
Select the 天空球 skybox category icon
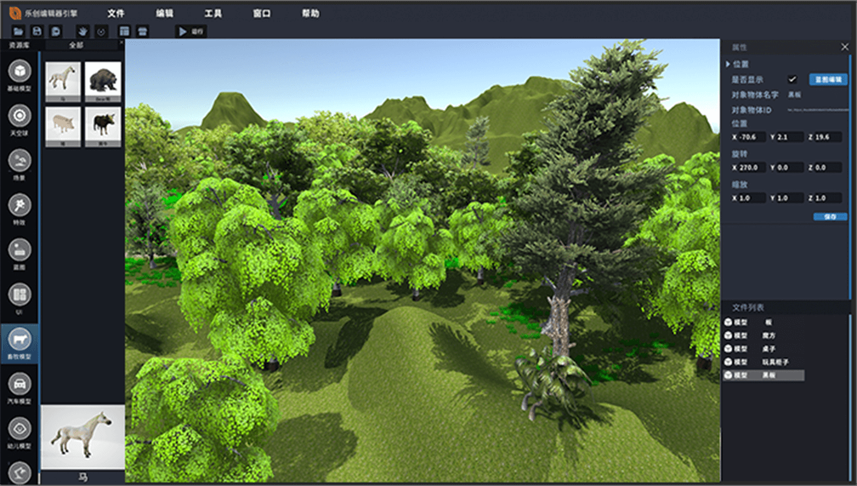pos(19,116)
